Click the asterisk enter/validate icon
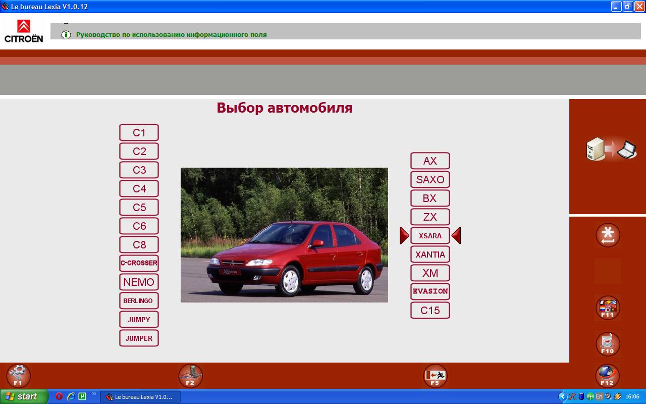This screenshot has width=646, height=404. (x=608, y=235)
